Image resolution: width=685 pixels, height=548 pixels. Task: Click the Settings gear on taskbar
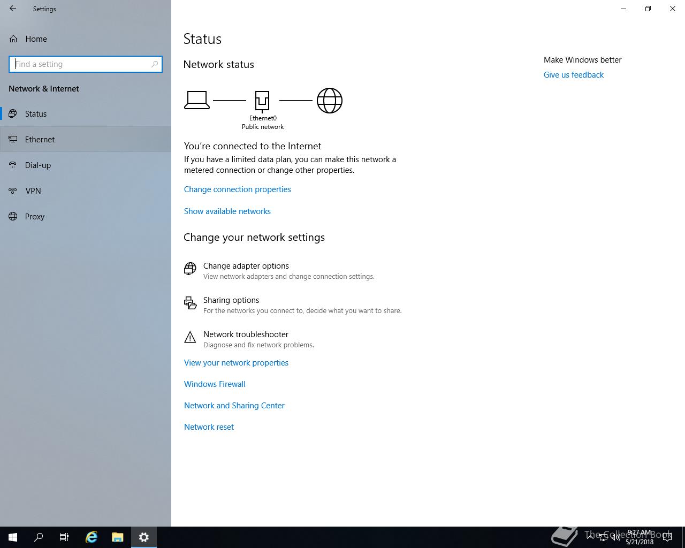[144, 537]
